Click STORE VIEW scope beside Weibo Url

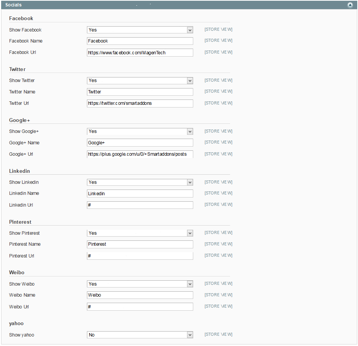[219, 307]
